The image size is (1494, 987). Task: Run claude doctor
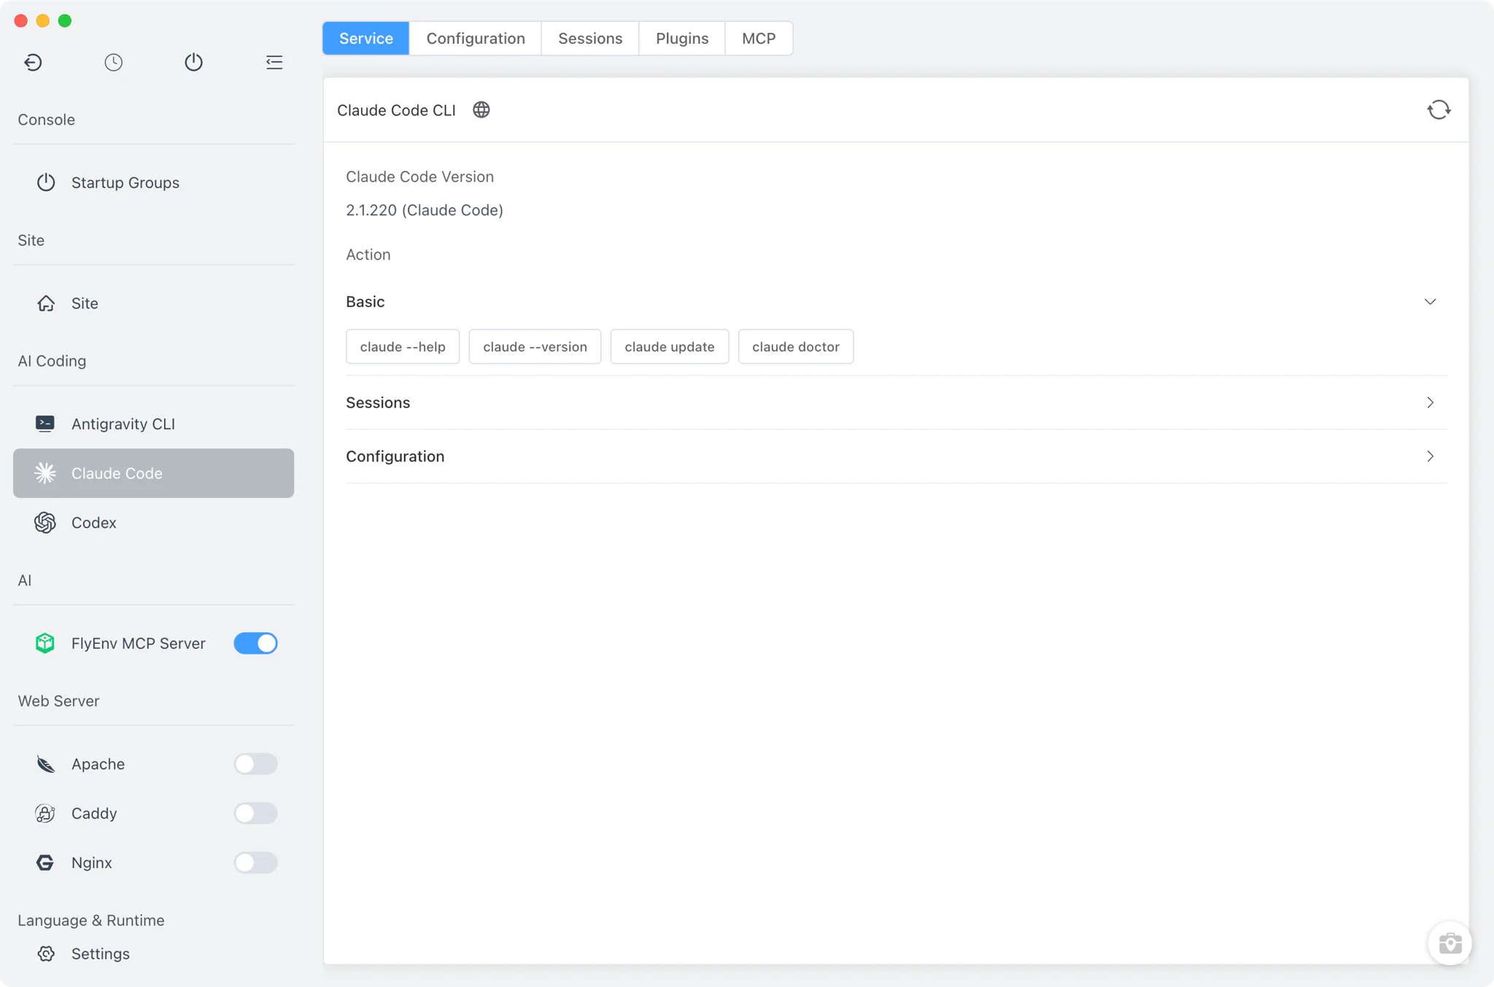click(x=796, y=346)
